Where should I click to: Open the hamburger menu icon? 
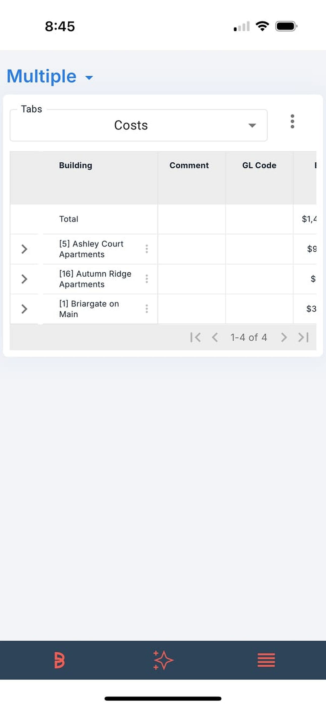[x=266, y=660]
